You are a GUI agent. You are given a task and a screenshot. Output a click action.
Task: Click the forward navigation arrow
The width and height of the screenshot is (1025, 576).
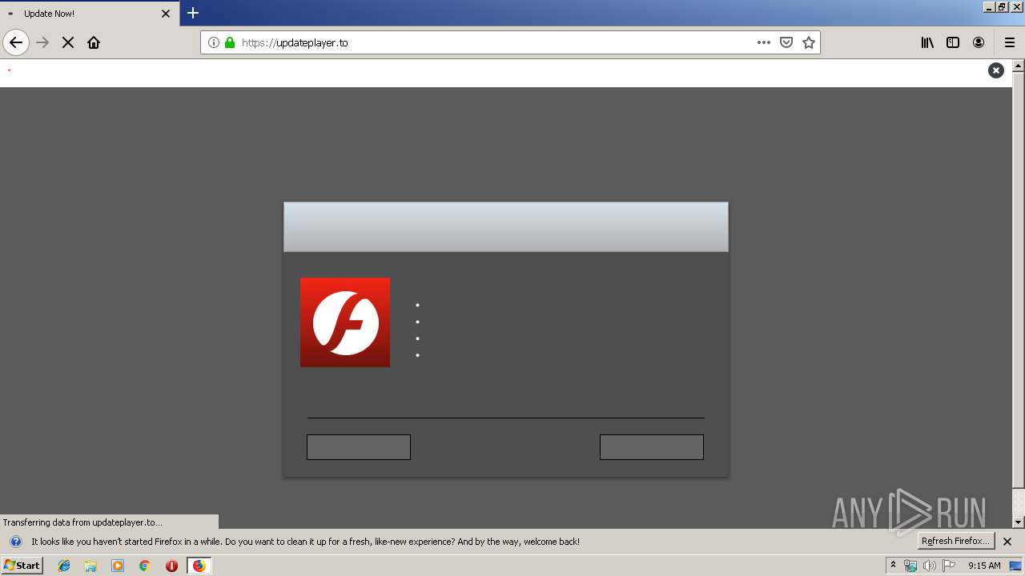[x=42, y=42]
